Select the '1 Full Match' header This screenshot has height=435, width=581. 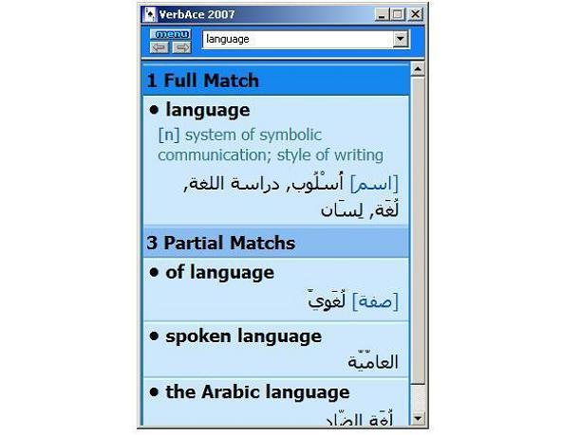(x=202, y=81)
